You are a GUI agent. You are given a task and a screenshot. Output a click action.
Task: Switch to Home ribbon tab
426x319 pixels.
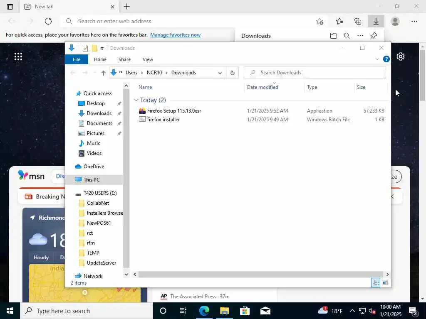coord(100,59)
